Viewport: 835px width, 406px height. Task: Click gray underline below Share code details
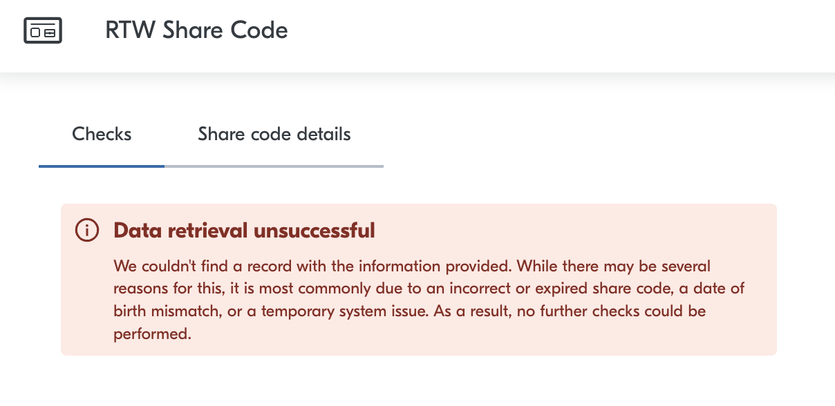pyautogui.click(x=274, y=166)
